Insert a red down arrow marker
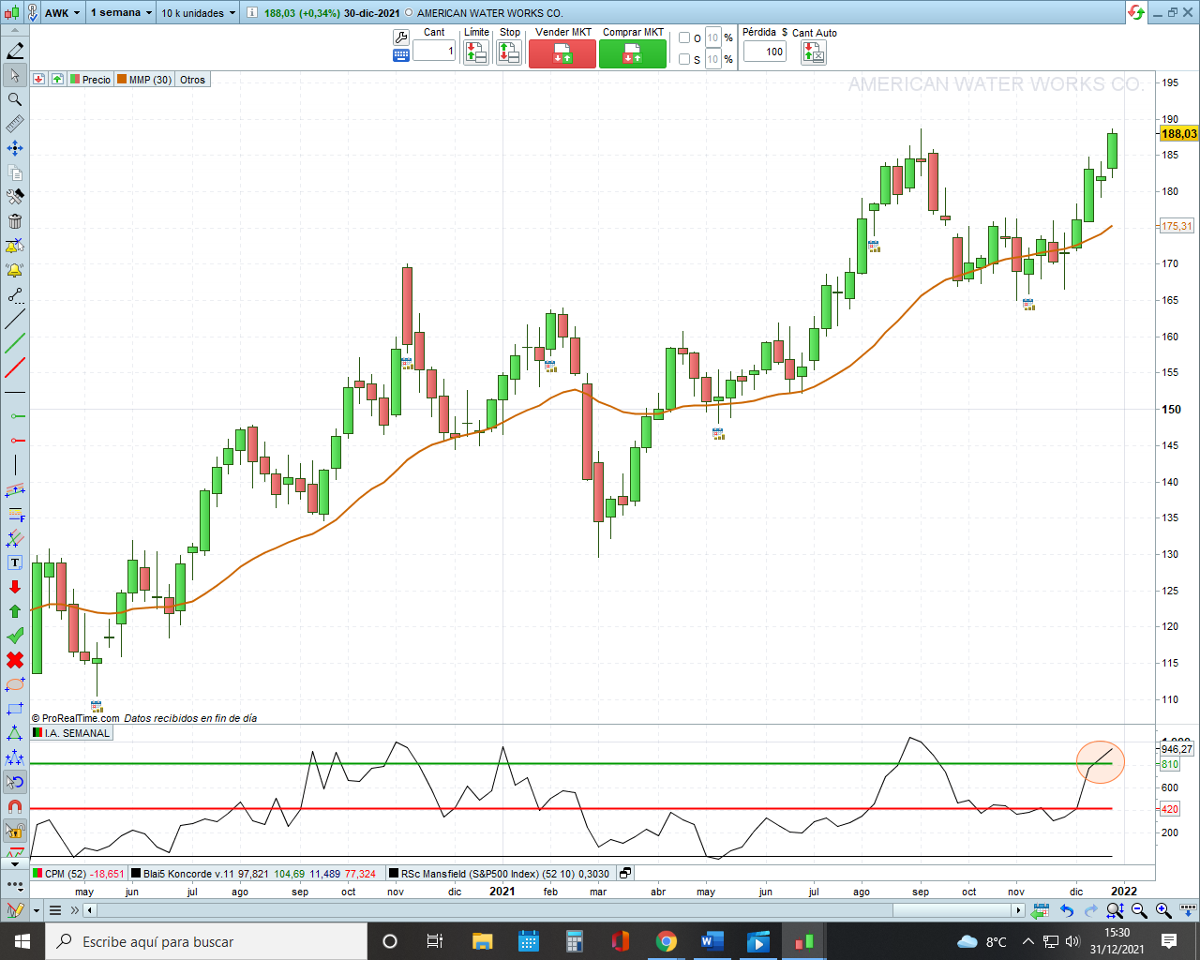Viewport: 1200px width, 960px height. pyautogui.click(x=15, y=587)
